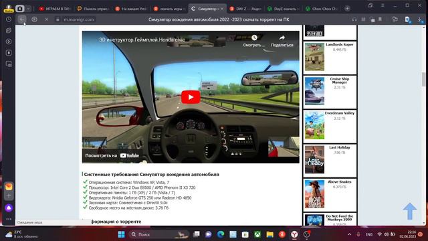Open the orange mail icon in sidebar
The image size is (428, 241).
(x=9, y=187)
